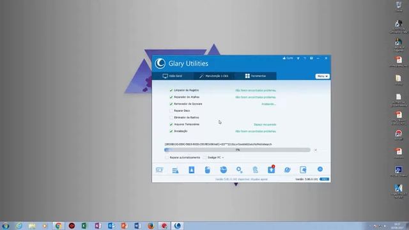Click the new version available update link
This screenshot has width=409, height=230.
tap(242, 179)
